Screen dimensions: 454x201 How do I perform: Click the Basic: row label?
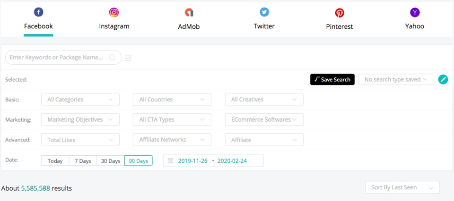pyautogui.click(x=12, y=100)
